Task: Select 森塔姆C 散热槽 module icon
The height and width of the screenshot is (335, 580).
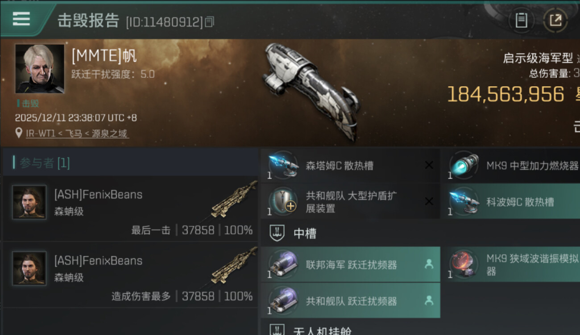Action: tap(282, 165)
